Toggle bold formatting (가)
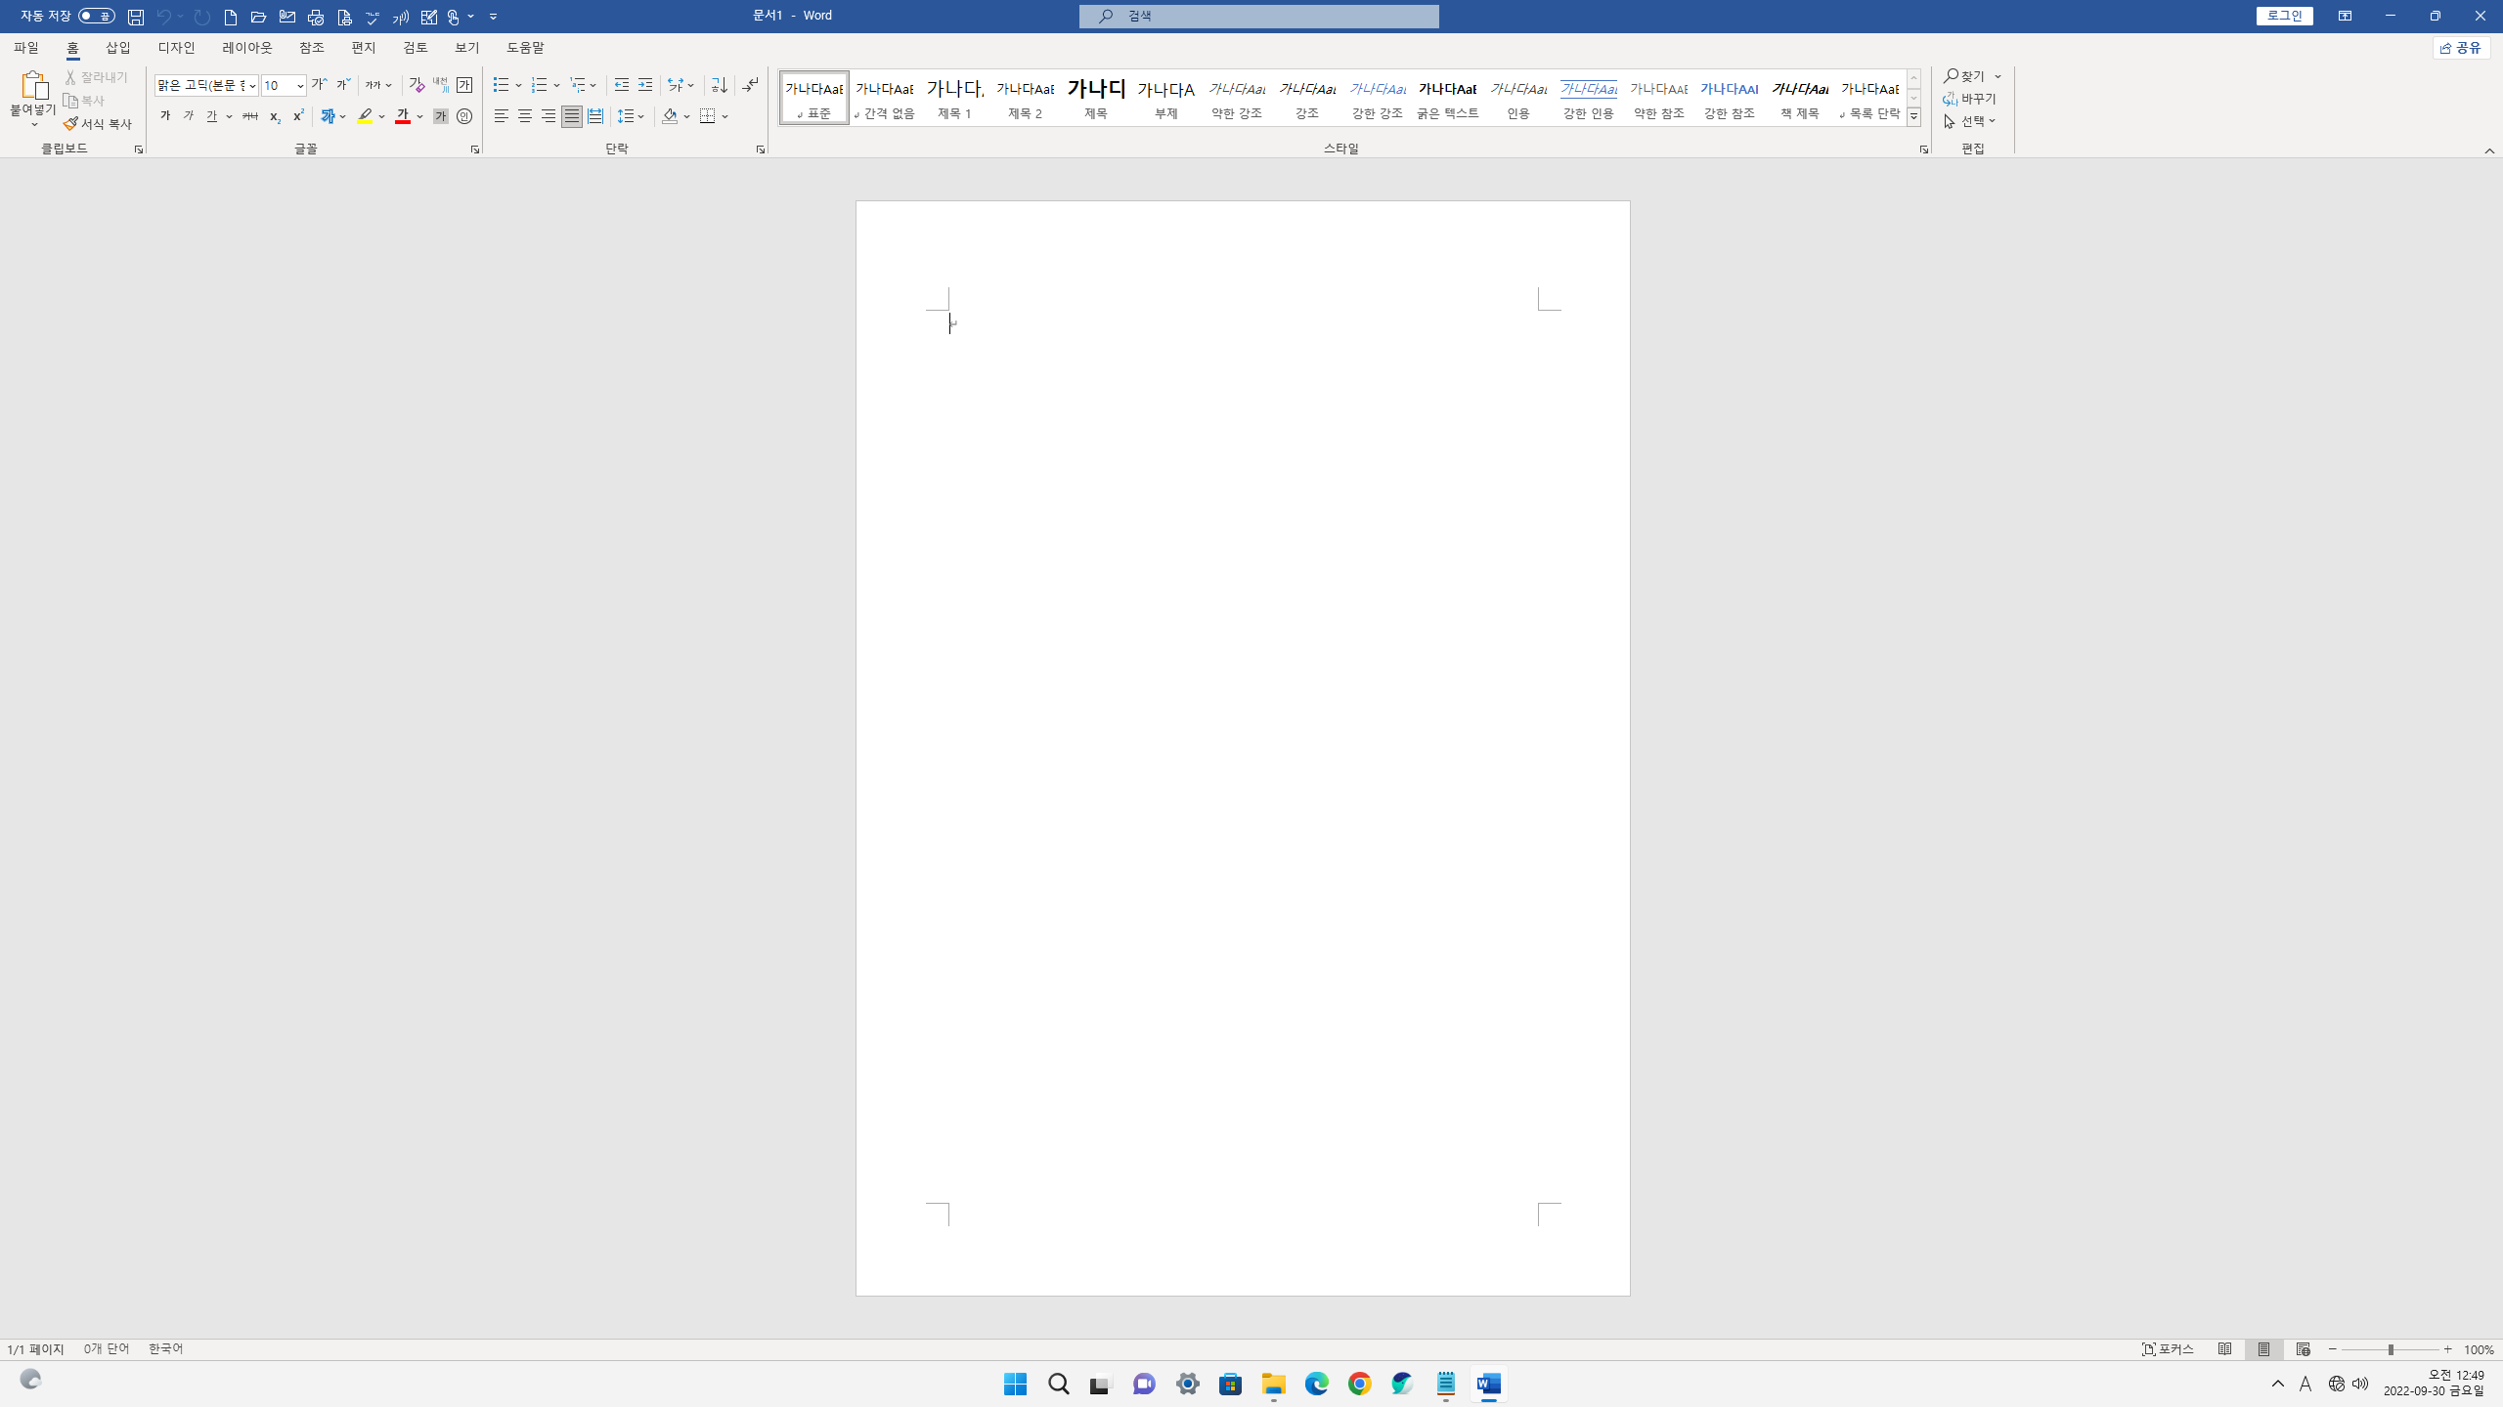Image resolution: width=2503 pixels, height=1407 pixels. (165, 116)
